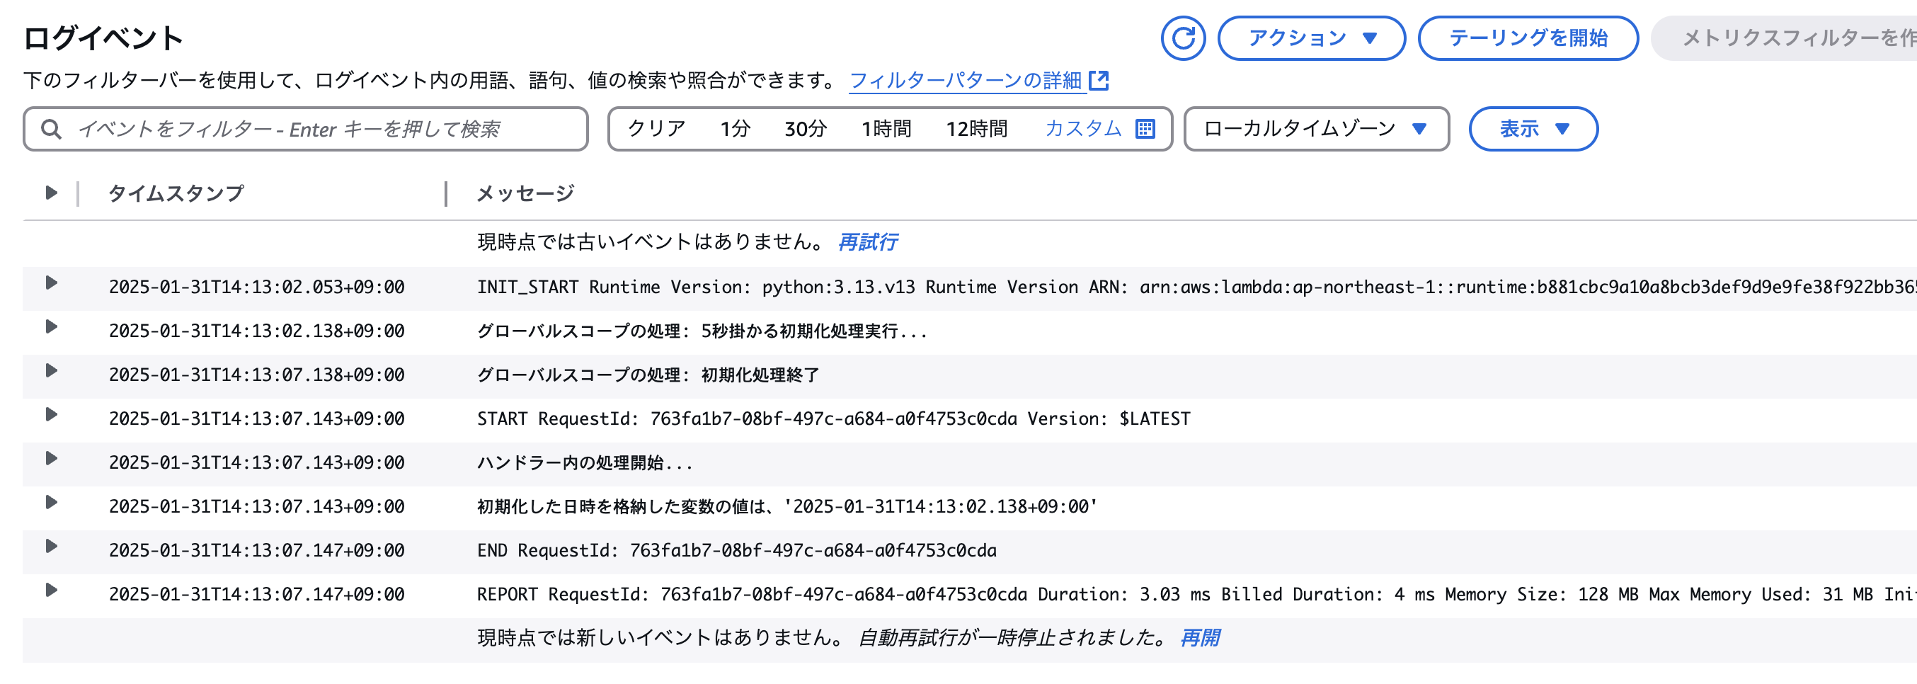Expand START RequestId log row
This screenshot has width=1917, height=684.
pos(50,414)
